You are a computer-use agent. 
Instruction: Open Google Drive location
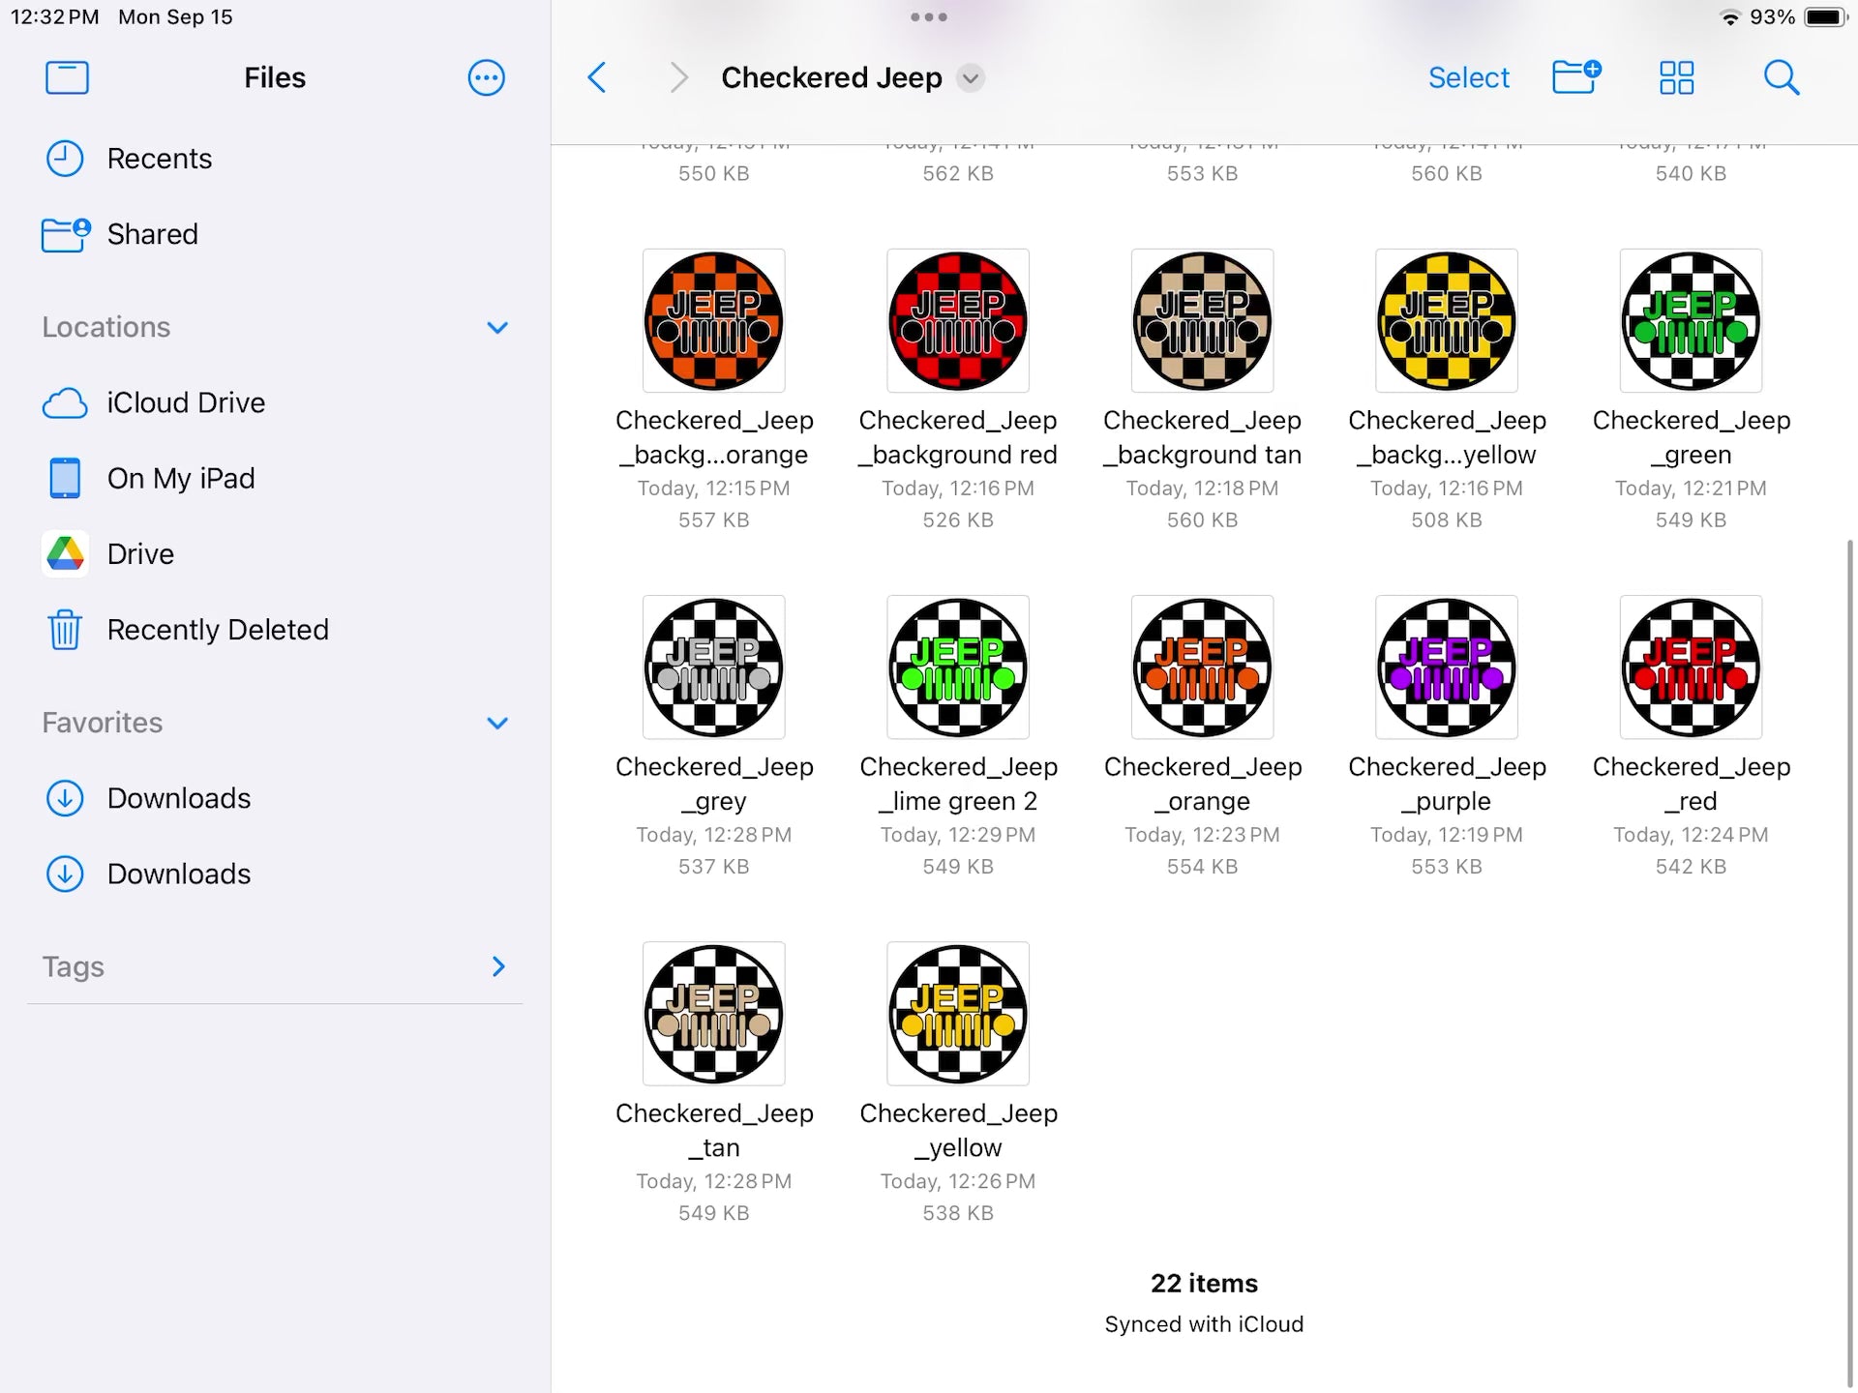tap(140, 554)
